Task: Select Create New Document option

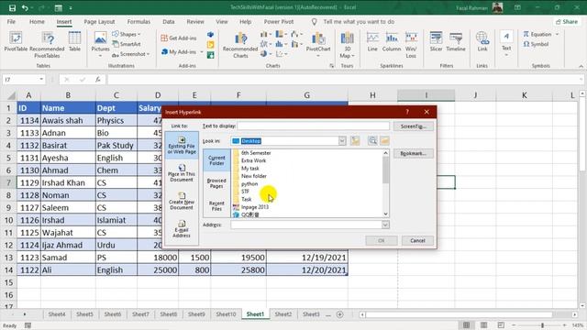Action: point(182,201)
